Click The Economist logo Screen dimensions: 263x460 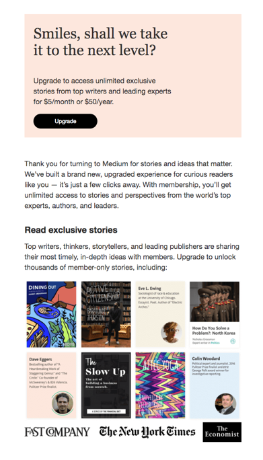point(222,432)
